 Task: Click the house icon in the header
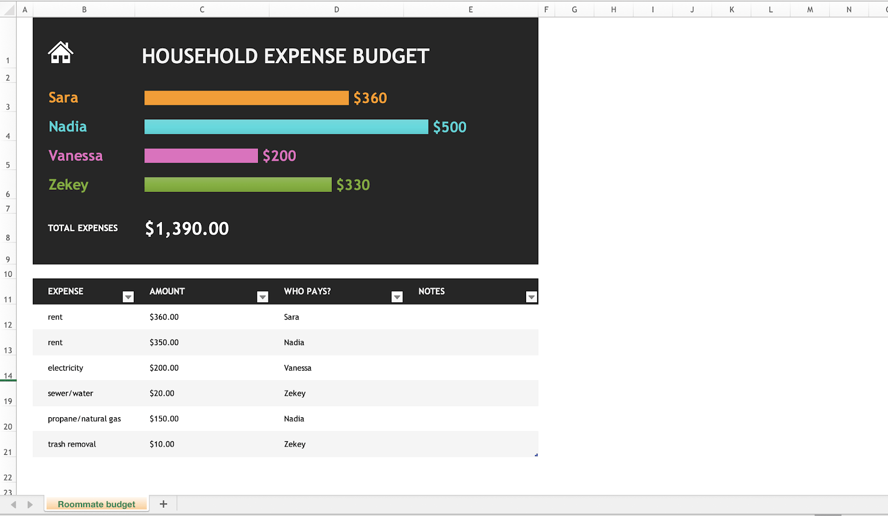coord(61,53)
